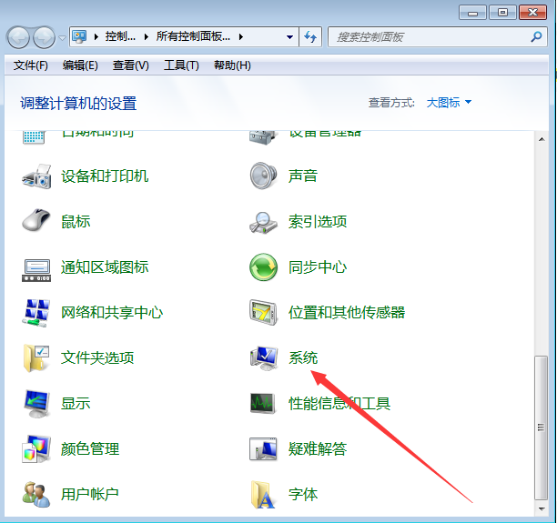Expand the arrow before 控制 breadcrumb
This screenshot has height=523, width=557.
coord(96,36)
